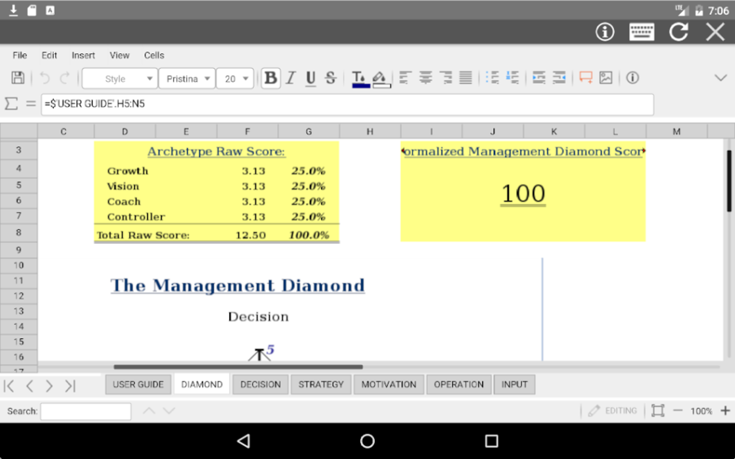The image size is (735, 459).
Task: Open the font size 20 dropdown
Action: click(235, 79)
